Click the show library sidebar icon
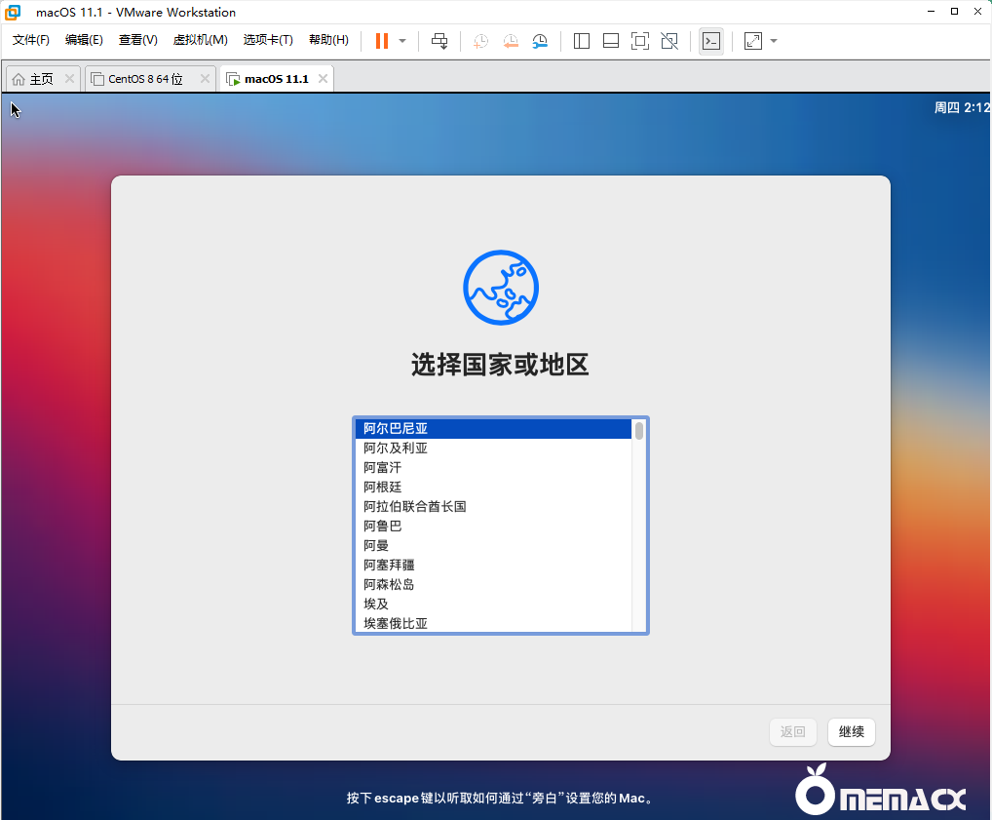 pos(582,41)
